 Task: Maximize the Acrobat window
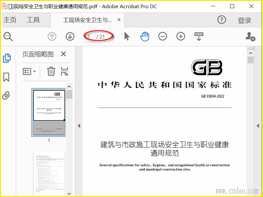pyautogui.click(x=232, y=6)
